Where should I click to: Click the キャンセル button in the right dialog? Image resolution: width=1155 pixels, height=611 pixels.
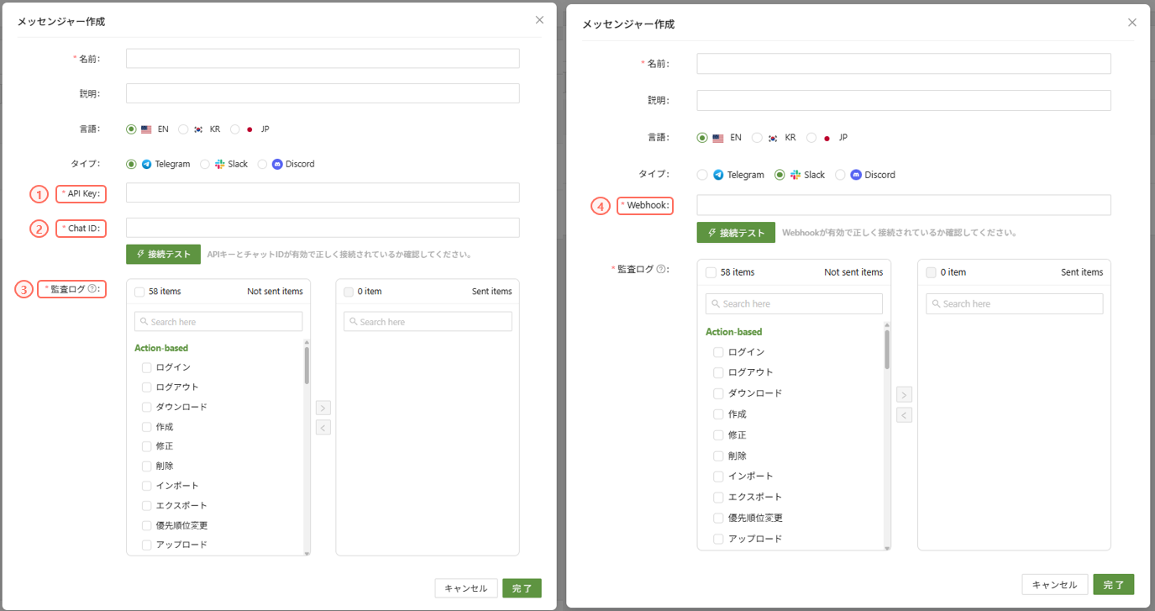(1054, 585)
